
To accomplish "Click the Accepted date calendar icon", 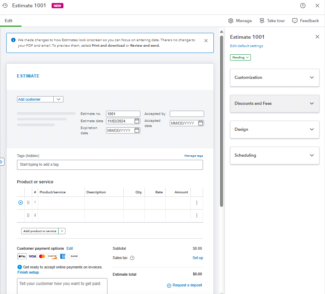I will pyautogui.click(x=201, y=123).
